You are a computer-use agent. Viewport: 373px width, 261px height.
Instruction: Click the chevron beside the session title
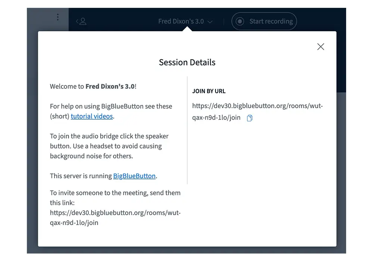click(210, 22)
